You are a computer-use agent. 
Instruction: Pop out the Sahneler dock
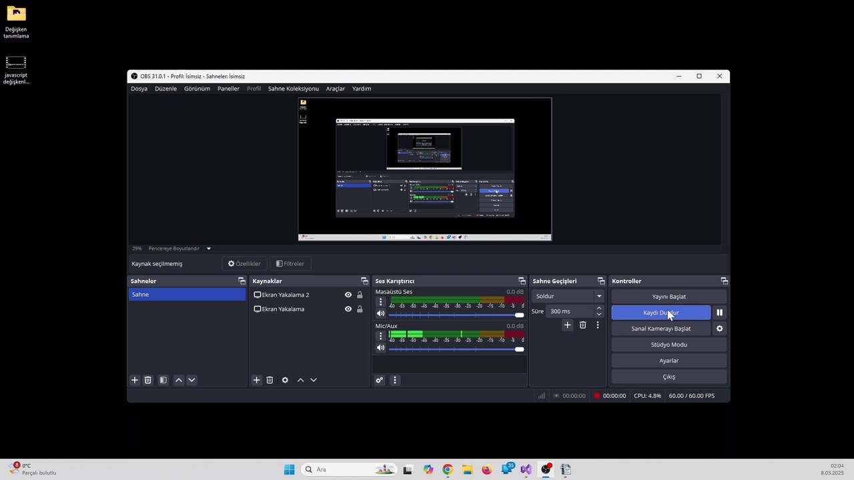242,281
